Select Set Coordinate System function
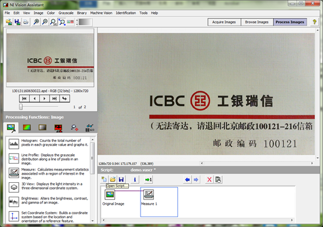The width and height of the screenshot is (323, 227). (48, 217)
